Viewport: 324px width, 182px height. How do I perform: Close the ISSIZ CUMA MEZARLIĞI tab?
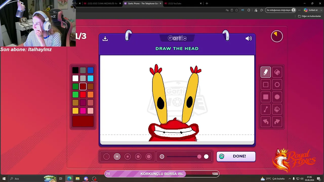(120, 4)
